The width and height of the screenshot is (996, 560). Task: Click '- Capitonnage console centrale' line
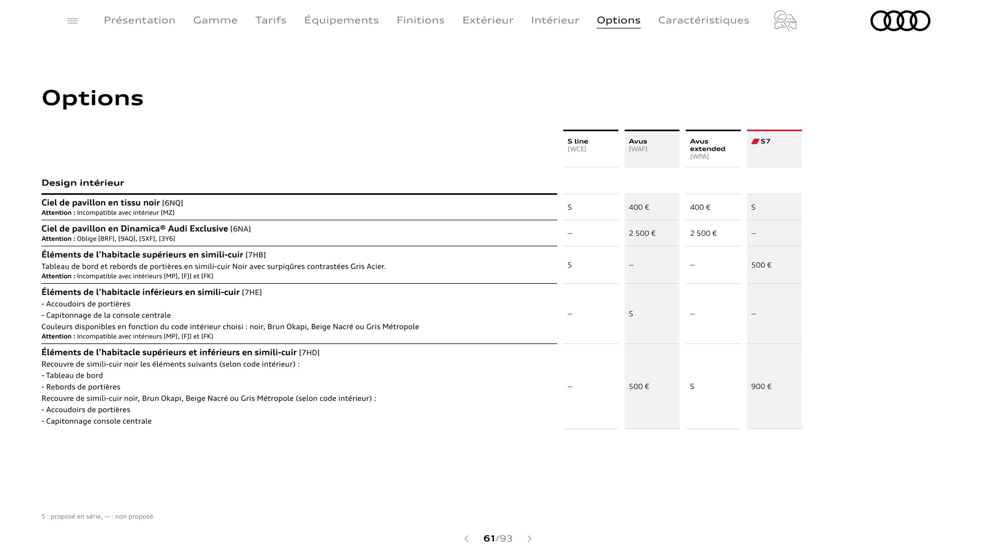pyautogui.click(x=97, y=421)
